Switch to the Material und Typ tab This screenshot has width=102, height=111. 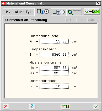pyautogui.click(x=19, y=12)
